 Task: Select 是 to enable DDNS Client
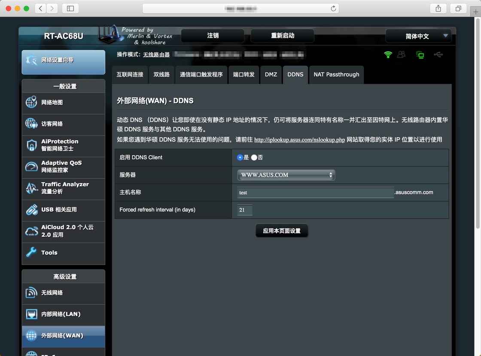(x=240, y=157)
